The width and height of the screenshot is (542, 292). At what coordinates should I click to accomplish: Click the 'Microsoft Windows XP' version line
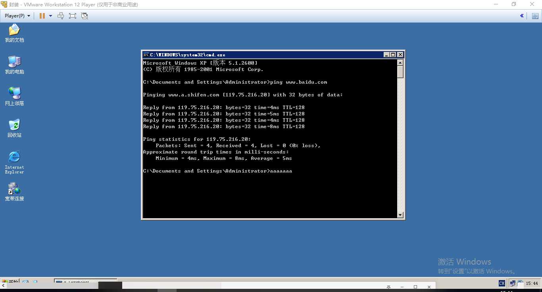[200, 63]
